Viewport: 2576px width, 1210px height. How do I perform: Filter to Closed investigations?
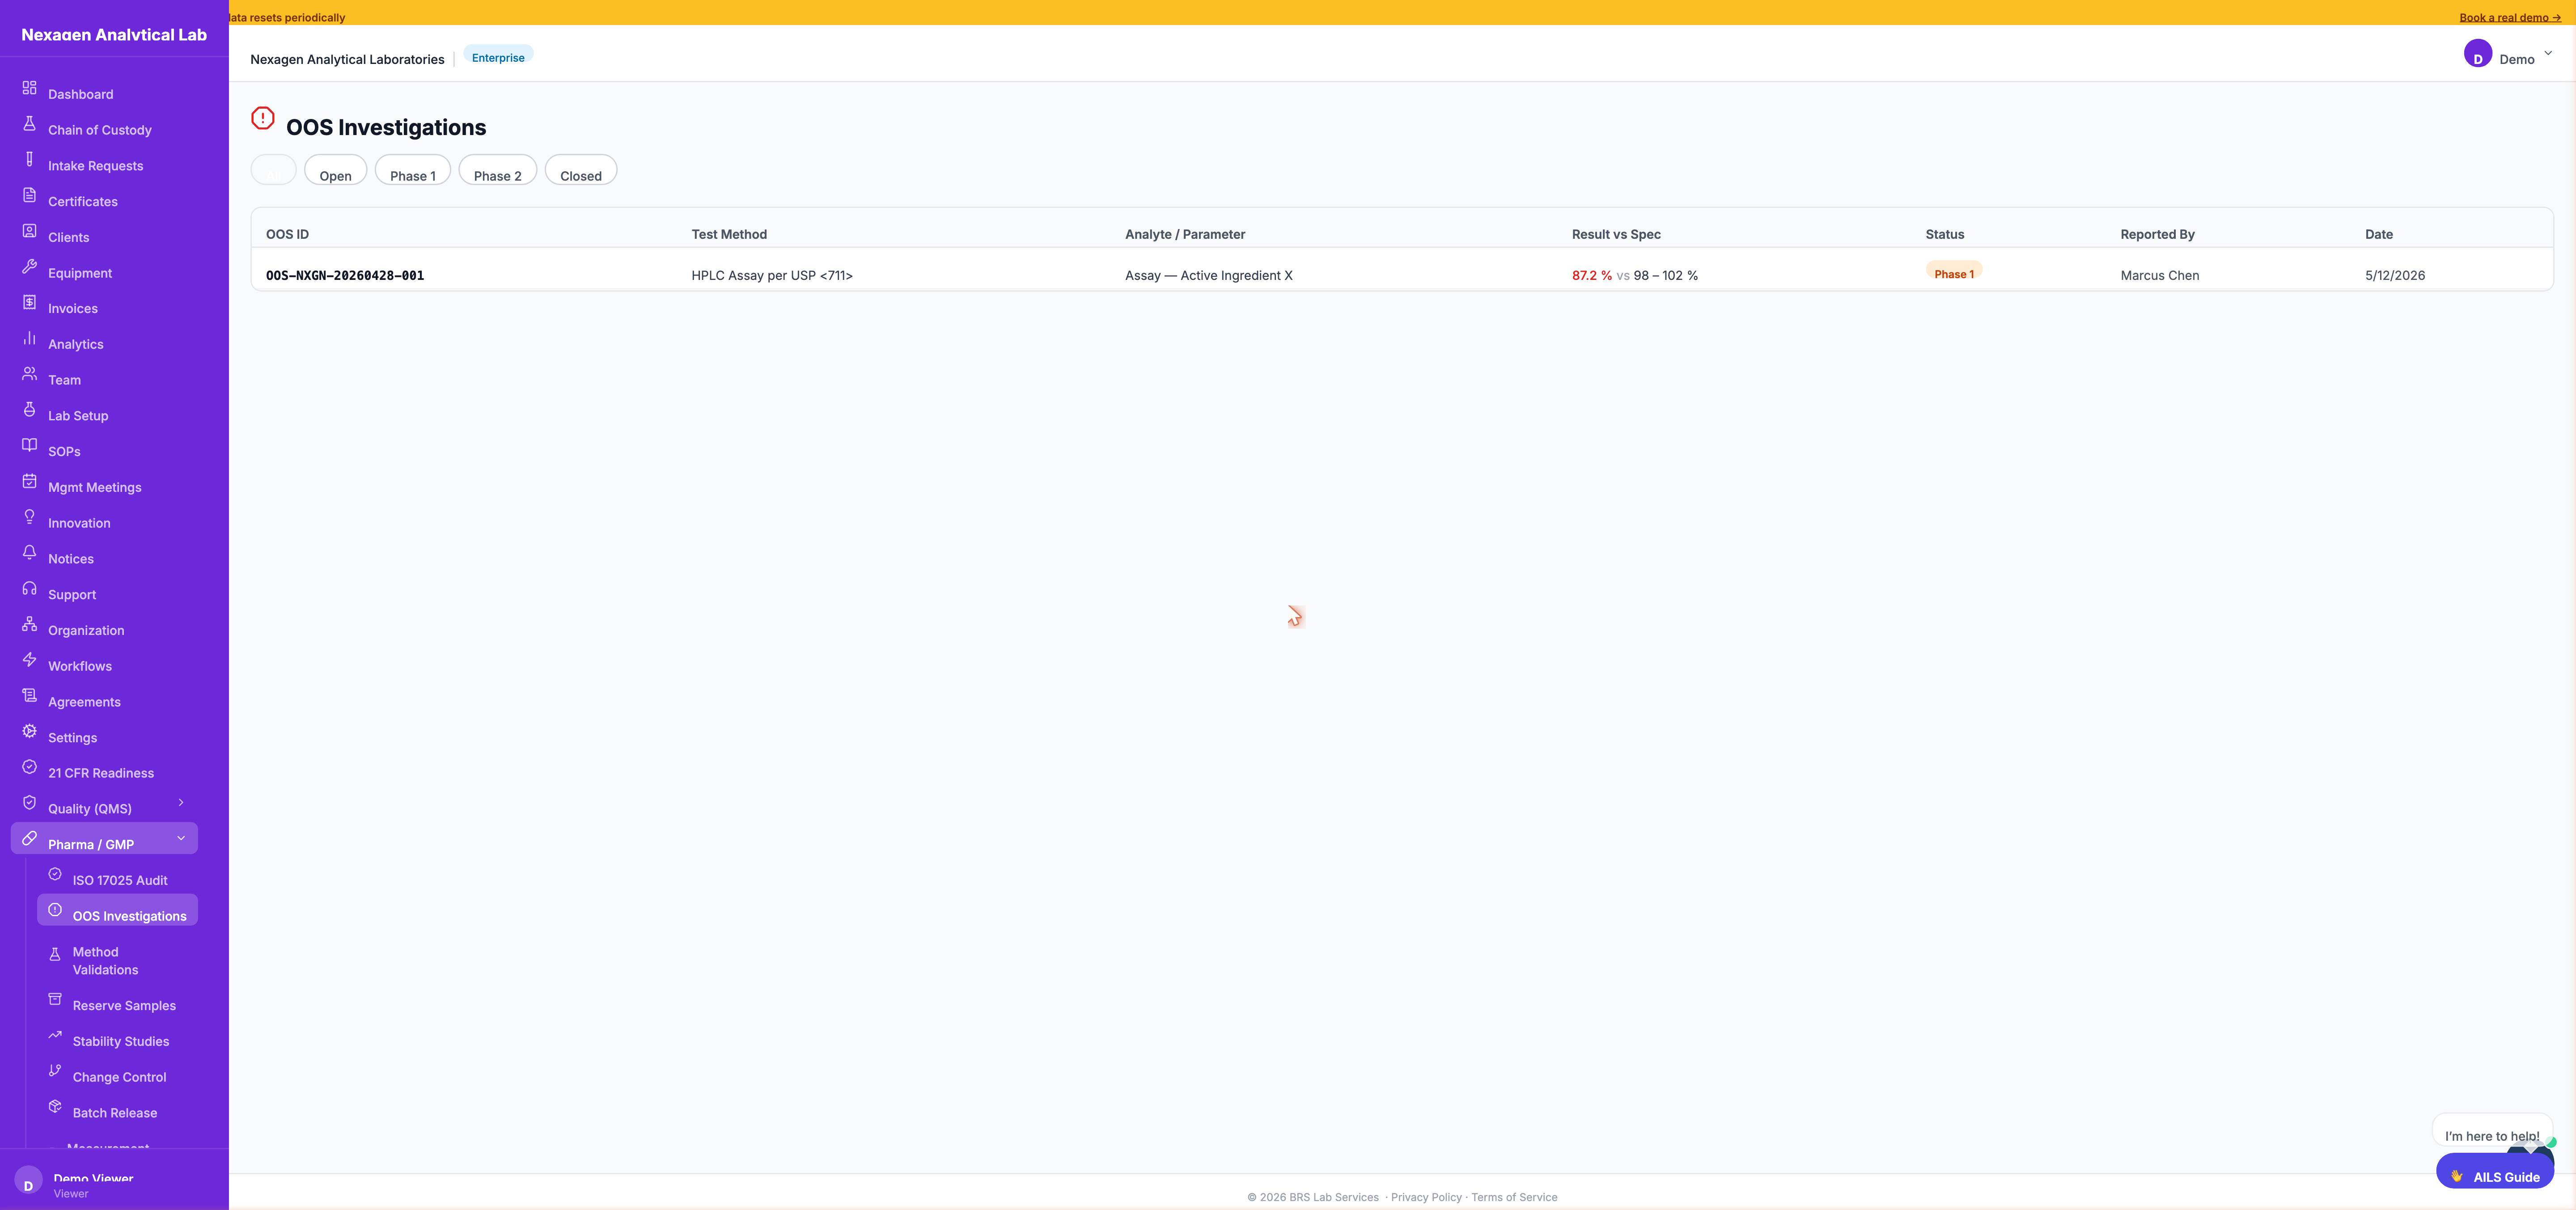[581, 171]
